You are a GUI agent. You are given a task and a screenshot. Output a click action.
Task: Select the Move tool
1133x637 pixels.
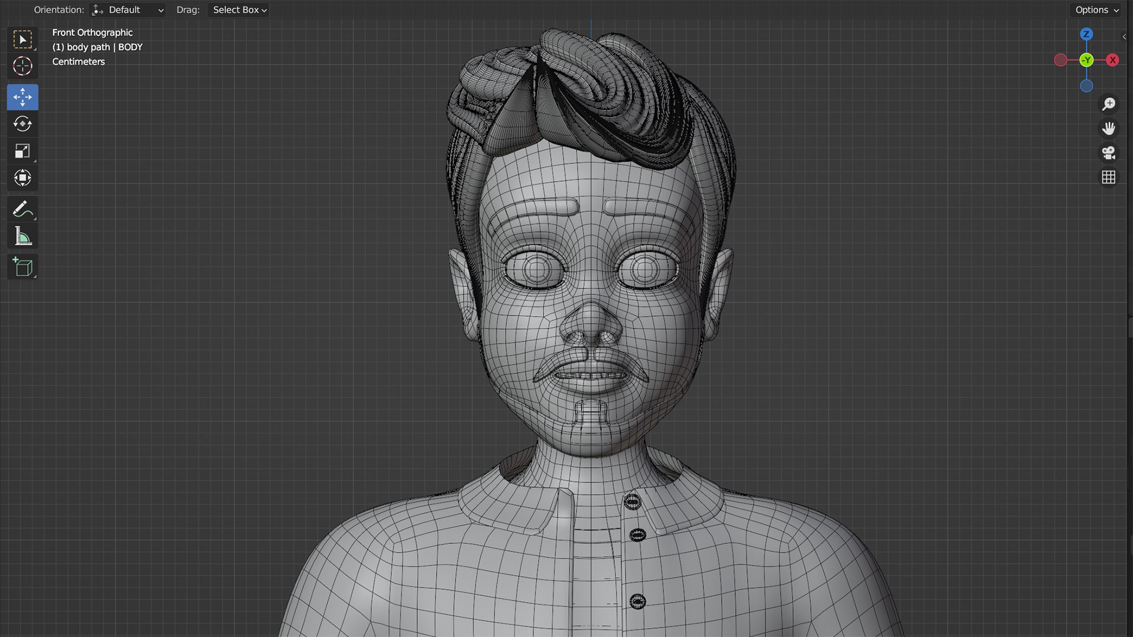click(x=22, y=97)
